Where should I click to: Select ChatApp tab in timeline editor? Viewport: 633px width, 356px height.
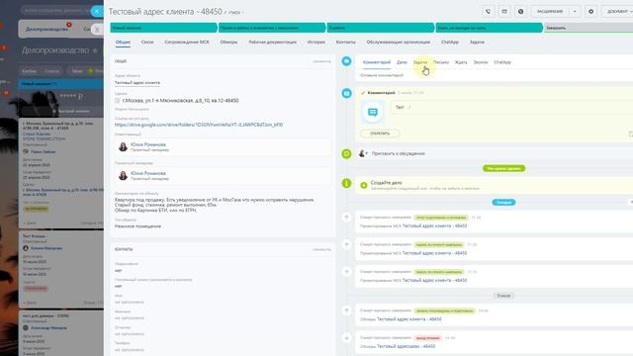(502, 62)
